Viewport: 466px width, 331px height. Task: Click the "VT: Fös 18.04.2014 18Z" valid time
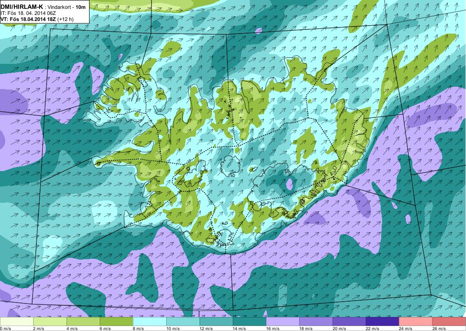28,19
